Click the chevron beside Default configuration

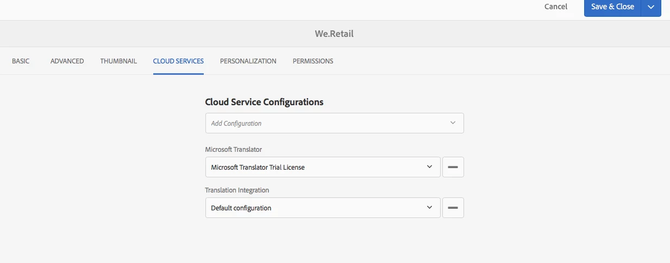(x=429, y=208)
